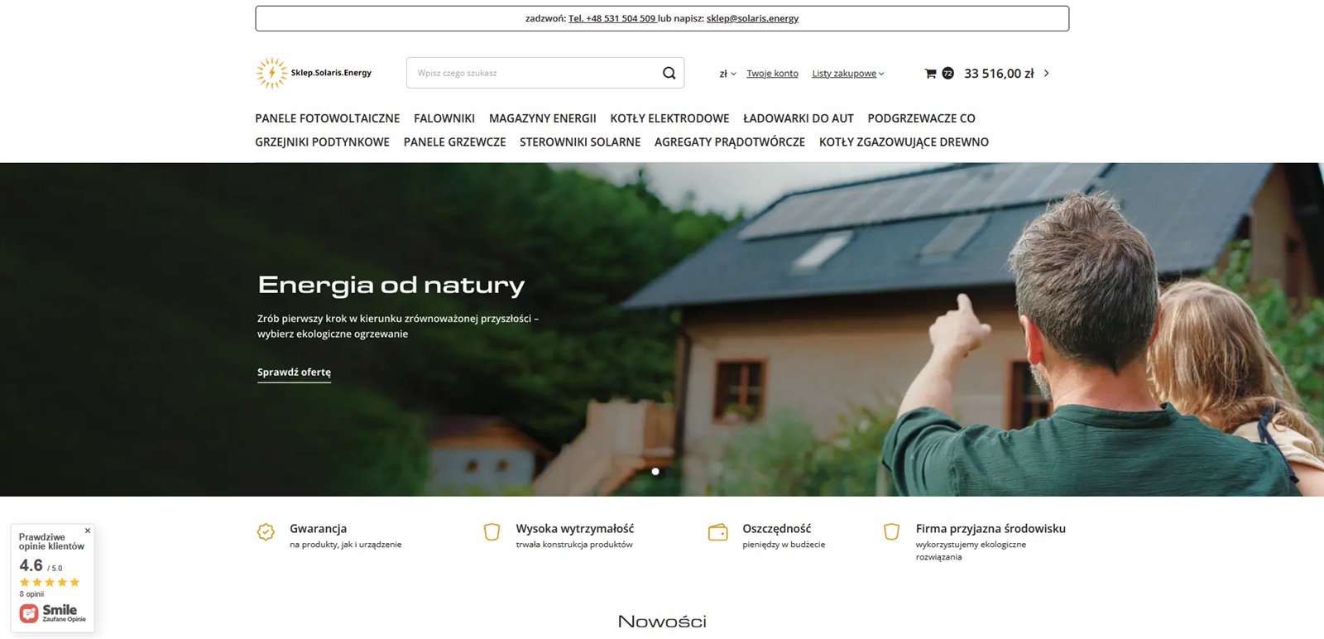Click the Oszczędność wallet icon
Image resolution: width=1324 pixels, height=639 pixels.
coord(718,532)
